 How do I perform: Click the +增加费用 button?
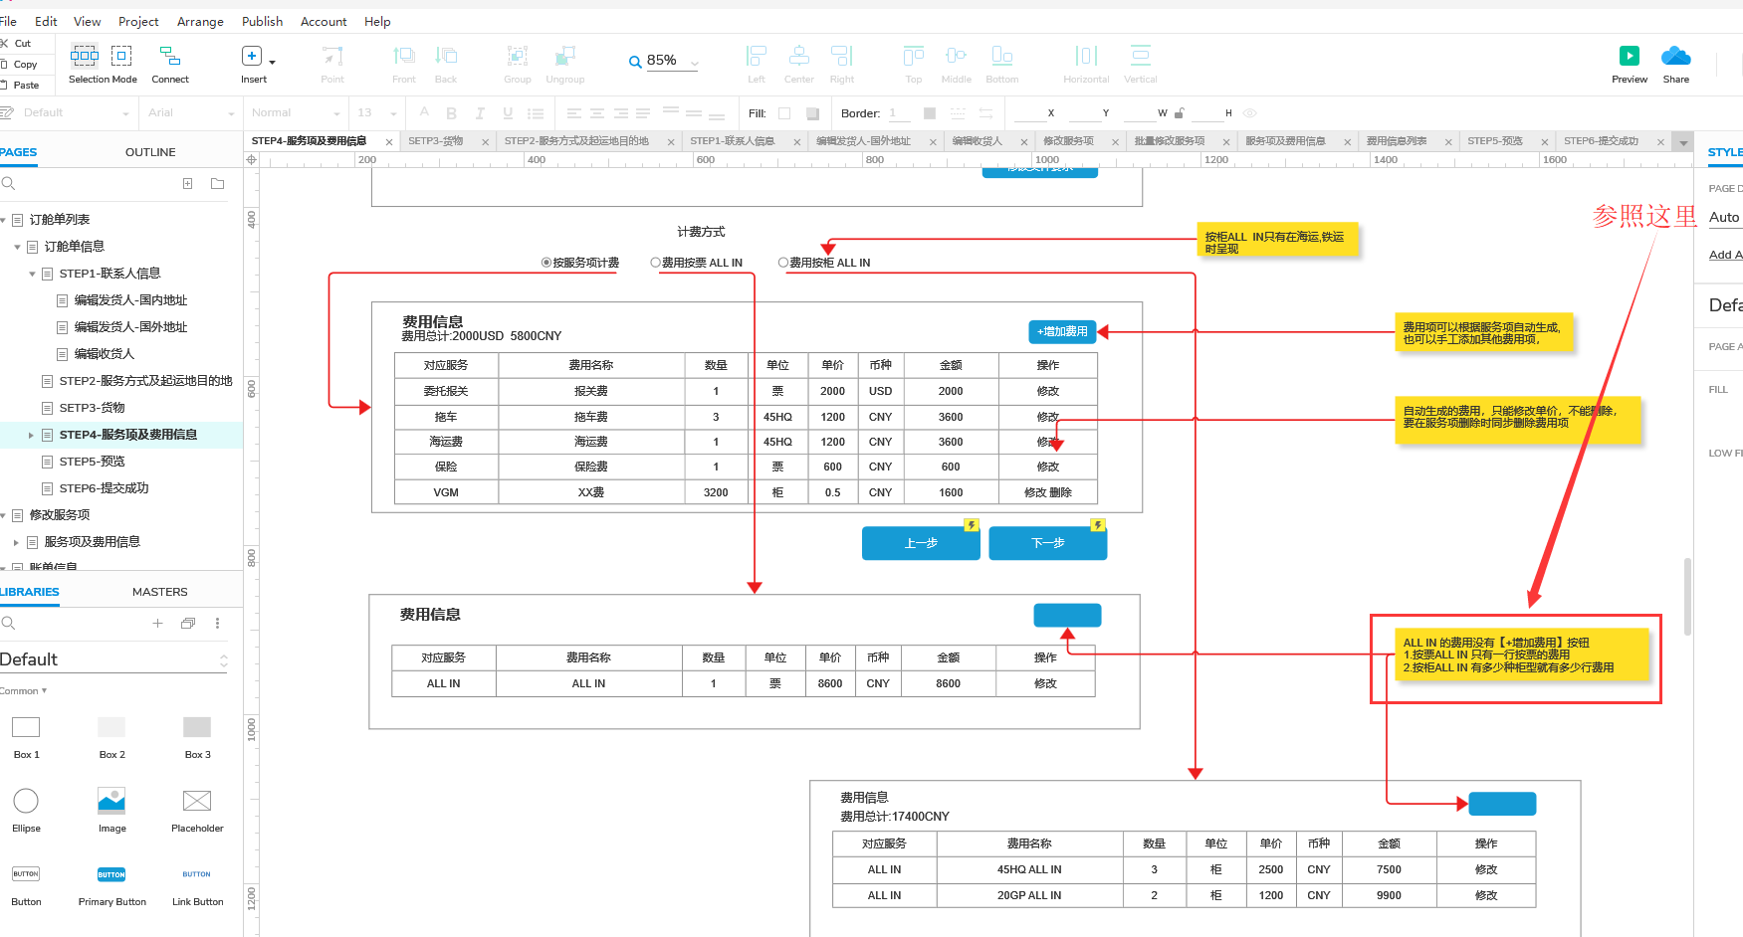point(1061,331)
